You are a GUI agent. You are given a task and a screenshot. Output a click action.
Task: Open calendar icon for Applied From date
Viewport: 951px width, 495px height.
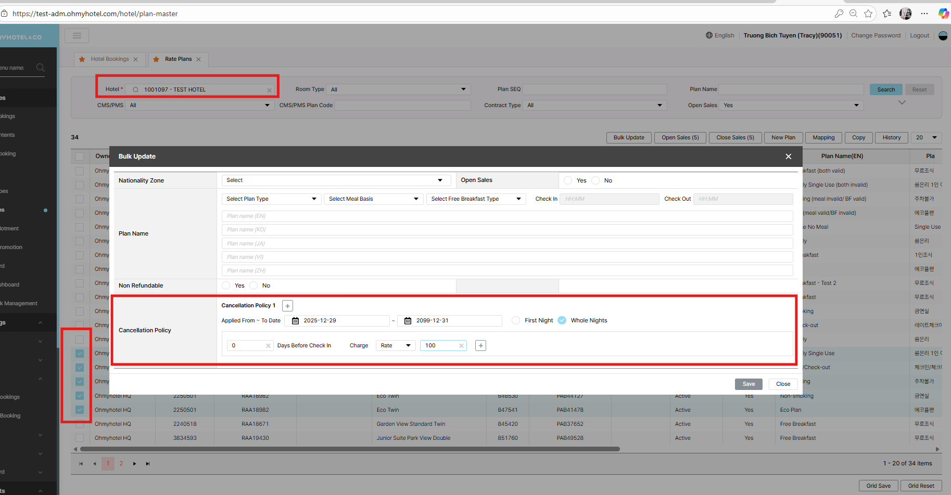(x=295, y=321)
